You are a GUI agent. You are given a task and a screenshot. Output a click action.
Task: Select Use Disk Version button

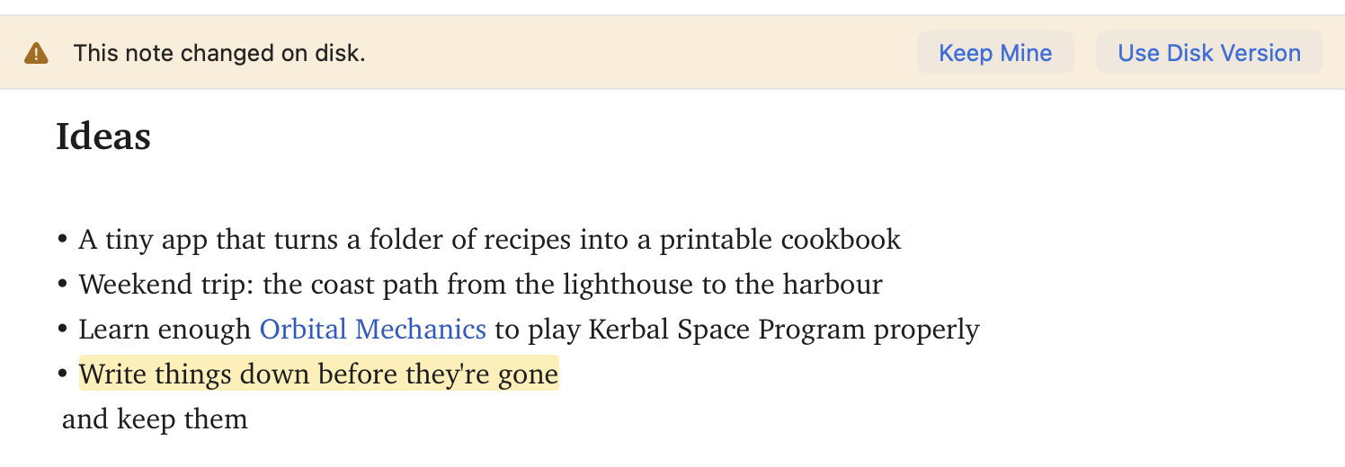1209,53
